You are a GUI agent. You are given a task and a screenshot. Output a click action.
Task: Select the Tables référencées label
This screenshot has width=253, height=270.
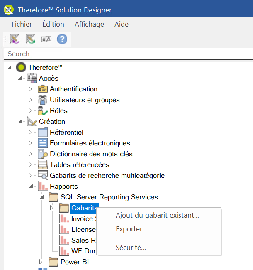[x=80, y=165]
